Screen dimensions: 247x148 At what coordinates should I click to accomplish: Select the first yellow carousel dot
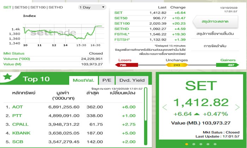click(x=187, y=144)
